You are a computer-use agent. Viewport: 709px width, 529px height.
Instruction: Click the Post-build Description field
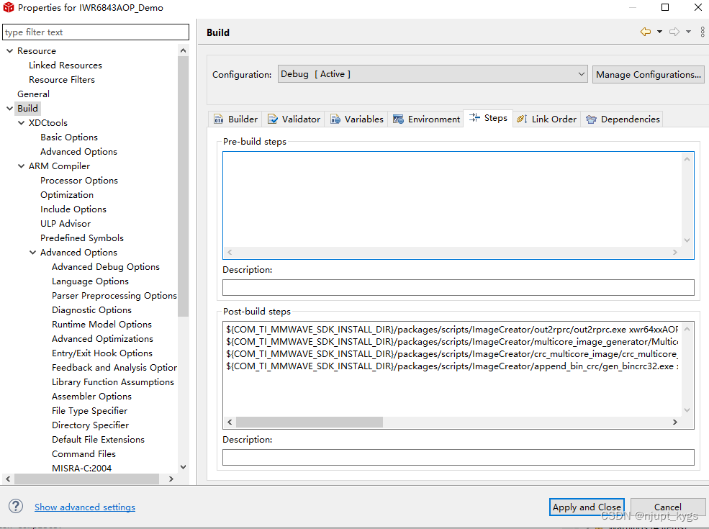458,457
